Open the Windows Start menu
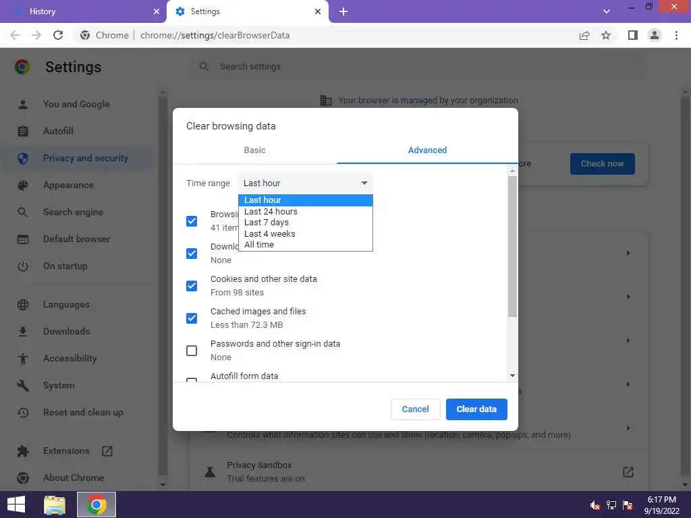Screen dimensions: 691x518 (x=16, y=505)
